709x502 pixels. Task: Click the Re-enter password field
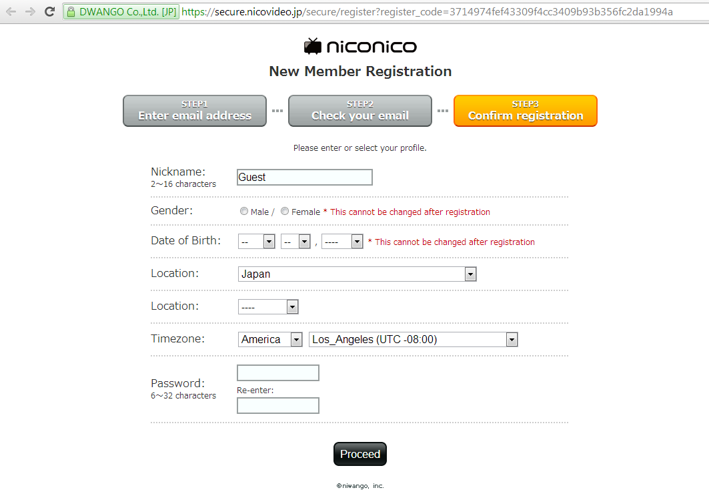pyautogui.click(x=278, y=406)
